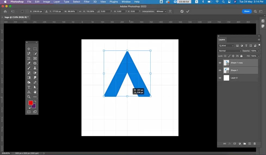
Task: Click the red foreground color swatch
Action: pos(30,103)
